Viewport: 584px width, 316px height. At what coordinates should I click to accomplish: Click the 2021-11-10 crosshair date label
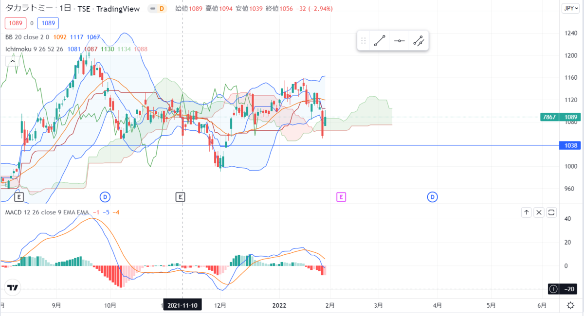pos(182,305)
